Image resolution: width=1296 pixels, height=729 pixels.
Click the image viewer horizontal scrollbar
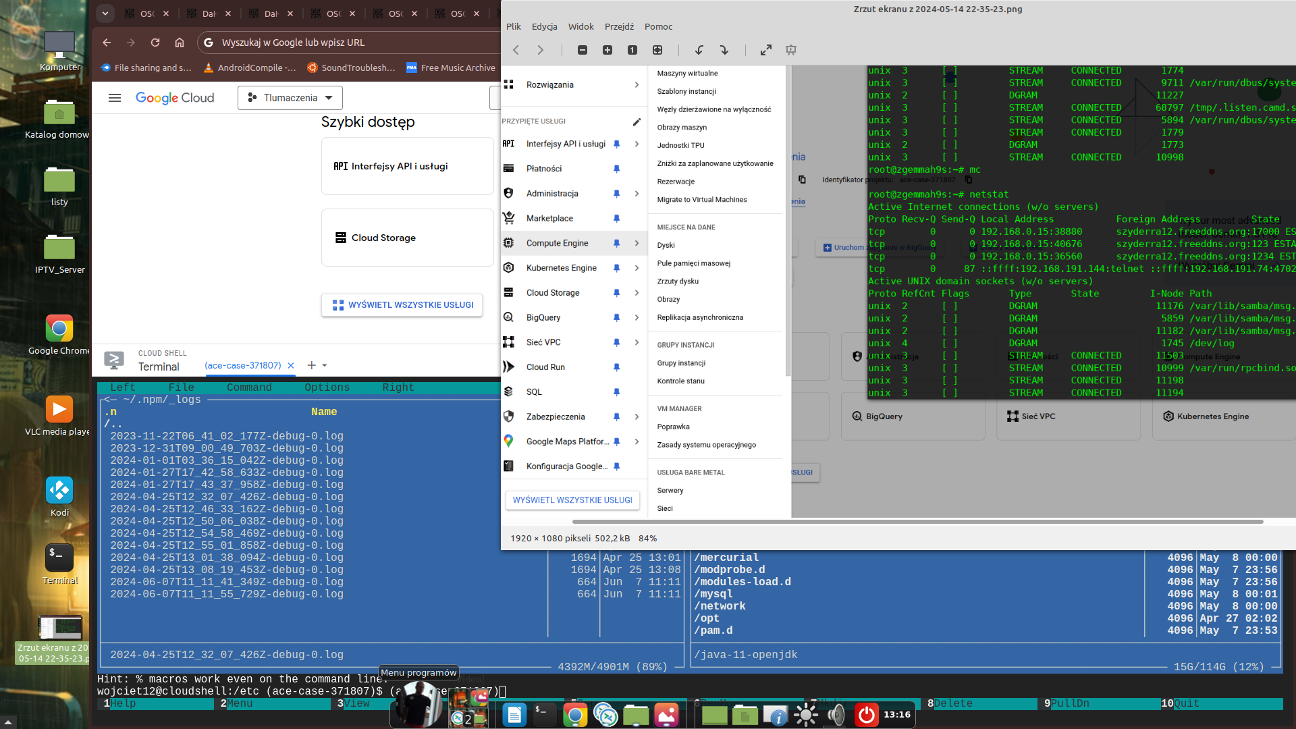pos(917,522)
